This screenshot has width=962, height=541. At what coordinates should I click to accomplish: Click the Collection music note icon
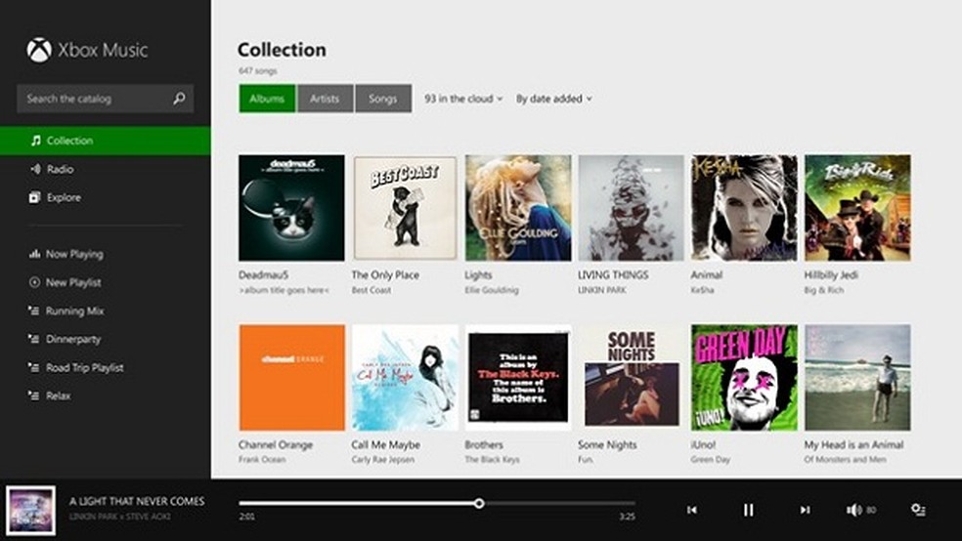[x=35, y=141]
